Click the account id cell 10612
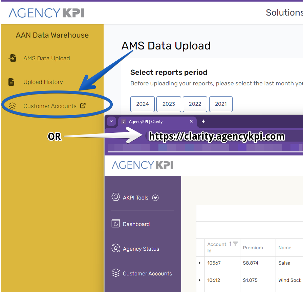Viewport: 303px width, 292px height. click(214, 280)
